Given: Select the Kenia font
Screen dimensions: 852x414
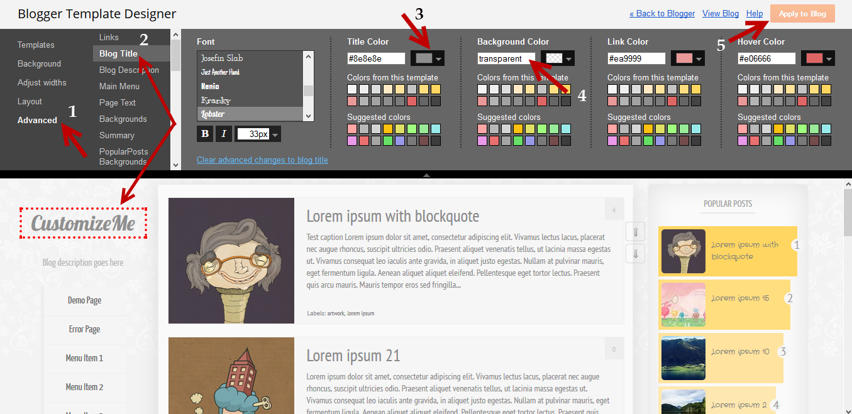Looking at the screenshot, I should (250, 85).
